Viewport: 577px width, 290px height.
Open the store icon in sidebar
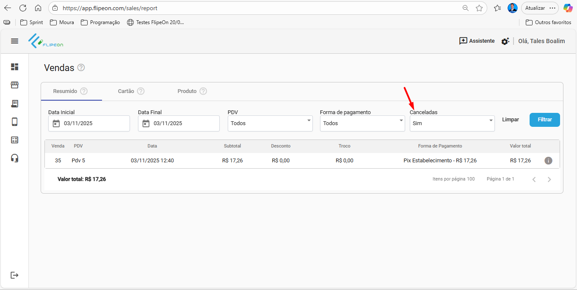tap(15, 85)
